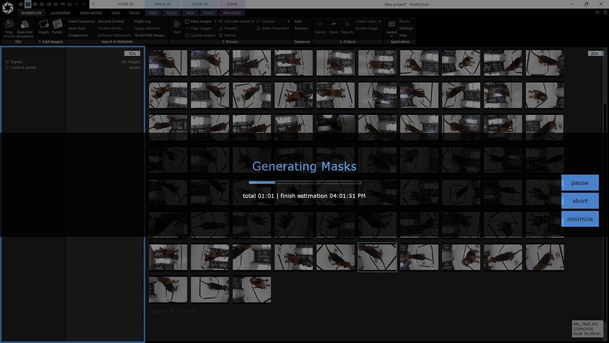Toggle the 2Ds view badge
Screen dimensions: 609x343
pos(594,53)
